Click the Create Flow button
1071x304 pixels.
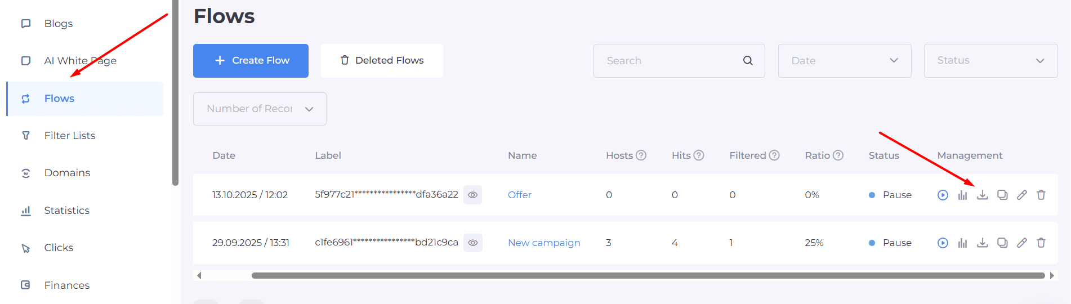[x=251, y=61]
